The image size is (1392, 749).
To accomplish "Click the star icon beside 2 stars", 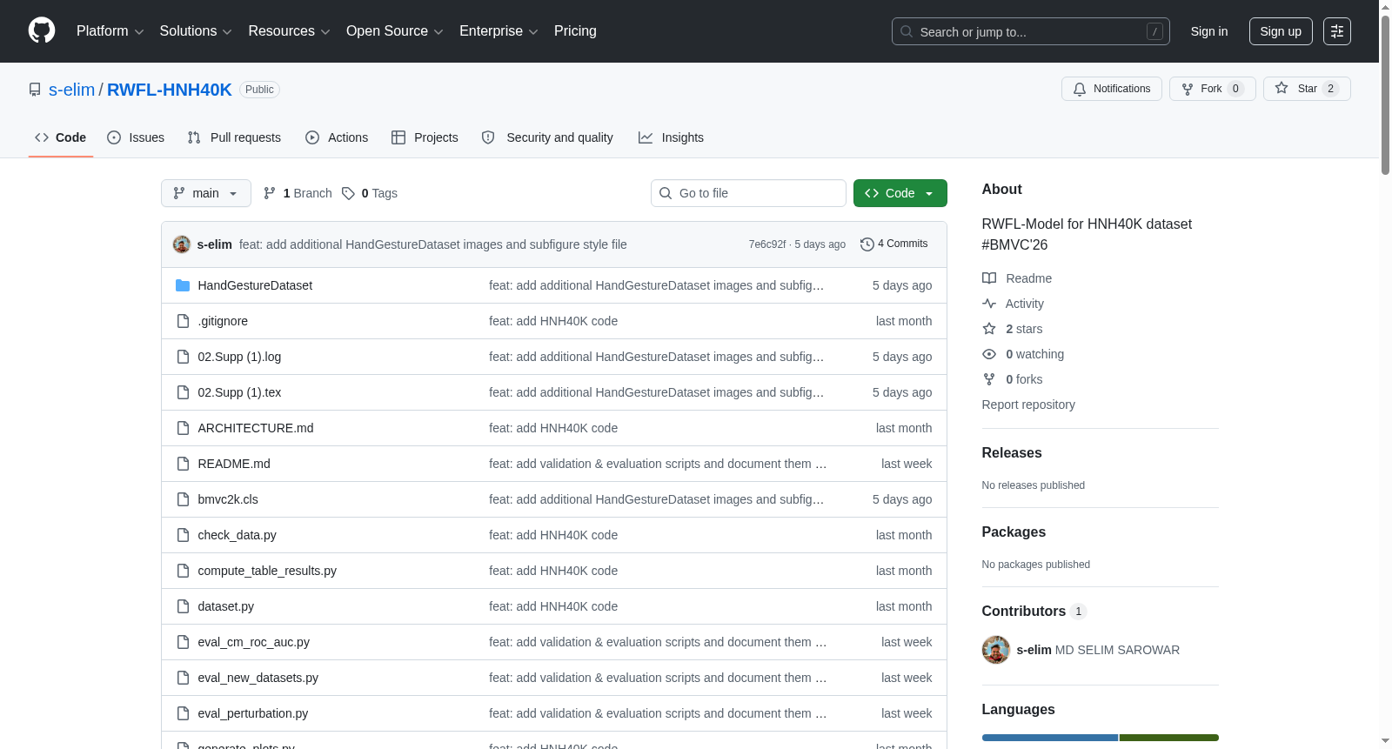I will [x=989, y=329].
